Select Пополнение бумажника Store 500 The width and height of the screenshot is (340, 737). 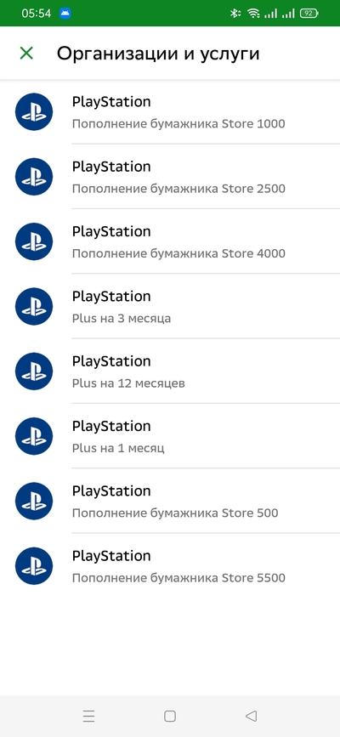(170, 501)
